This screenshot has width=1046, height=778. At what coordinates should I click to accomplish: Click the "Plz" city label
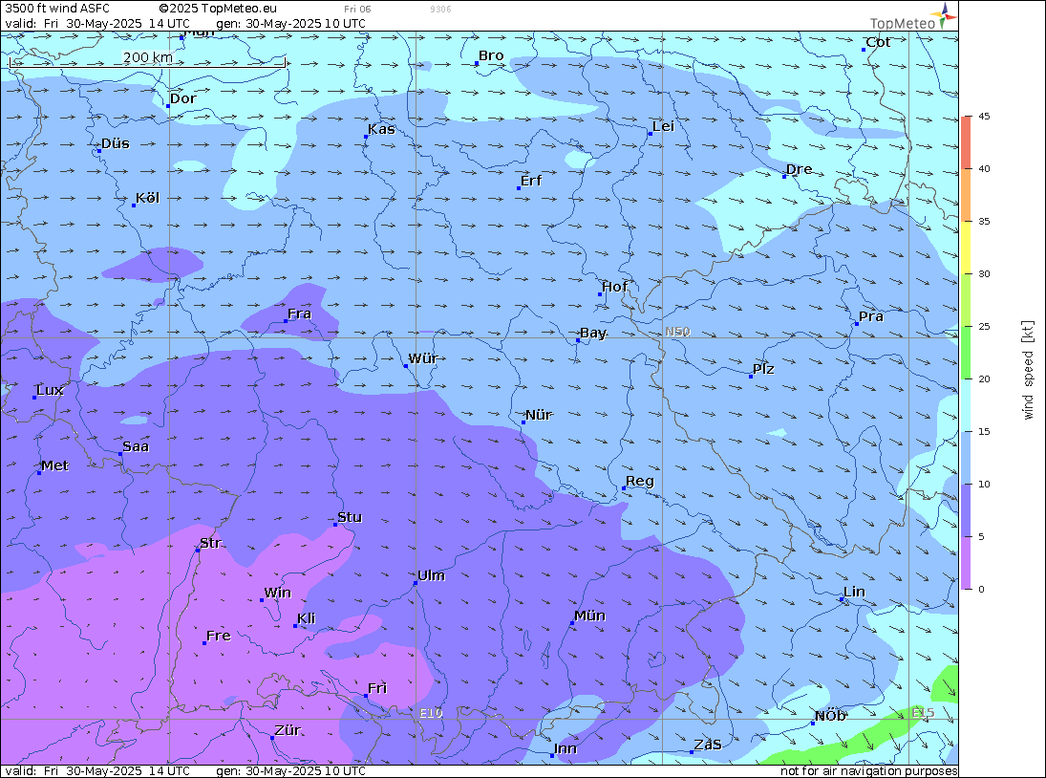[x=763, y=370]
